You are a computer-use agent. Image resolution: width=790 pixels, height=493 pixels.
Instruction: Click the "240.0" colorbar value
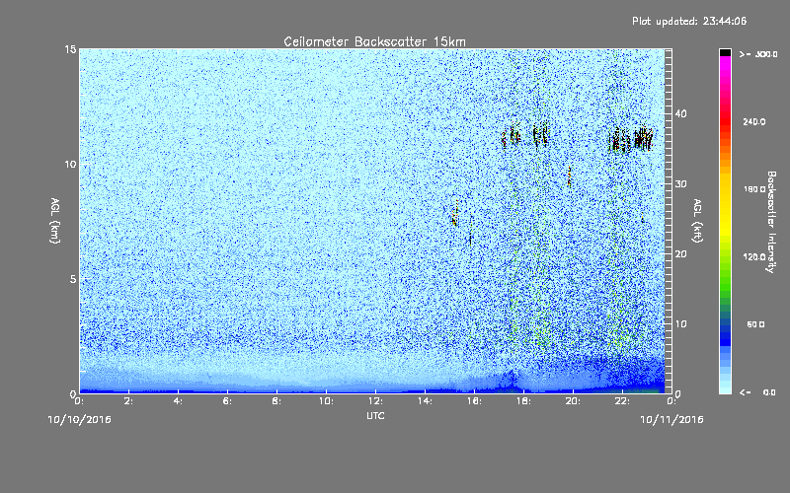754,122
